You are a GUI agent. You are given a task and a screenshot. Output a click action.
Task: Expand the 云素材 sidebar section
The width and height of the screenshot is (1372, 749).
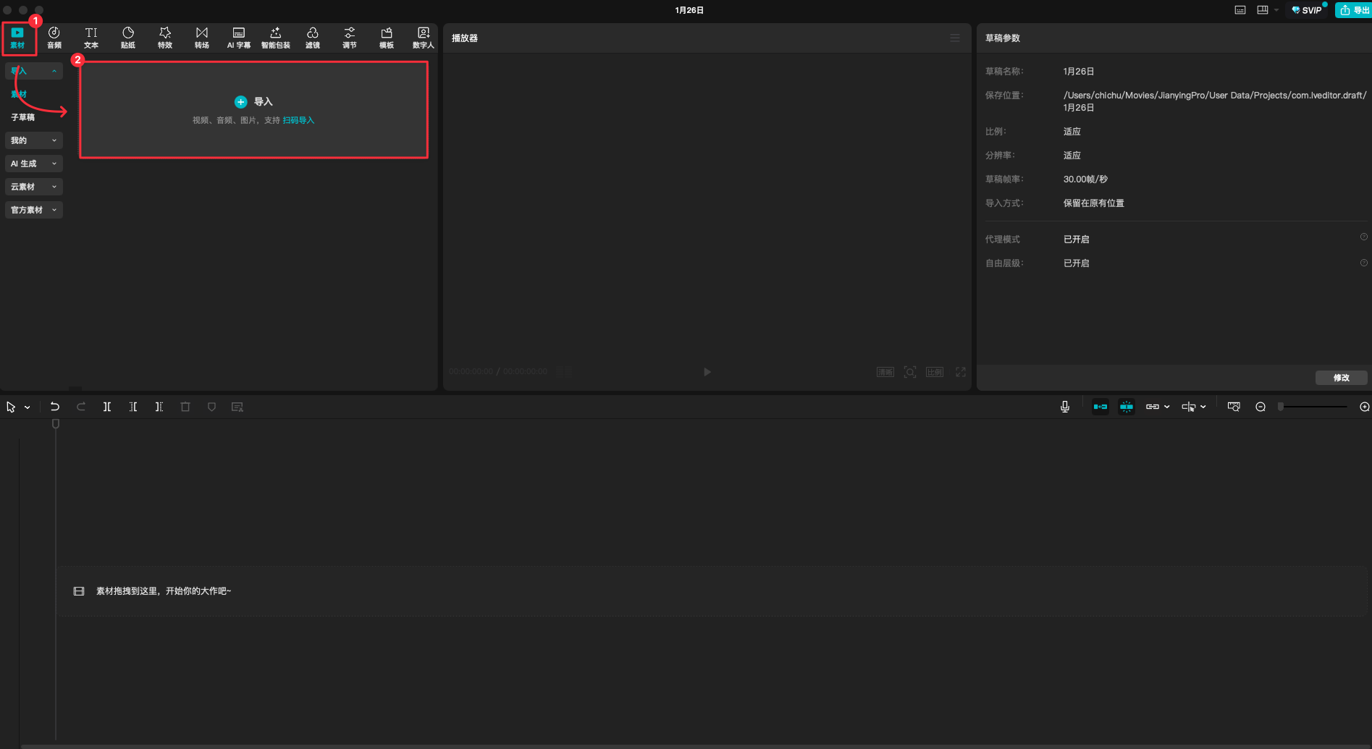click(34, 187)
